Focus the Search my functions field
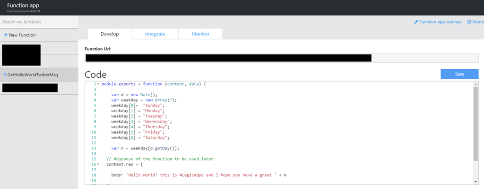Screen dimensions: 484x189 [39, 22]
